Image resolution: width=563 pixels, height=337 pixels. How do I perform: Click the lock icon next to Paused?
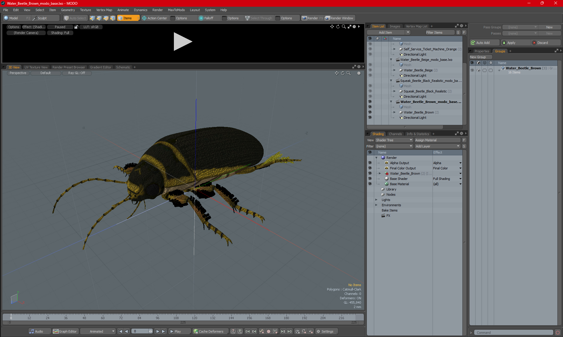coord(76,27)
